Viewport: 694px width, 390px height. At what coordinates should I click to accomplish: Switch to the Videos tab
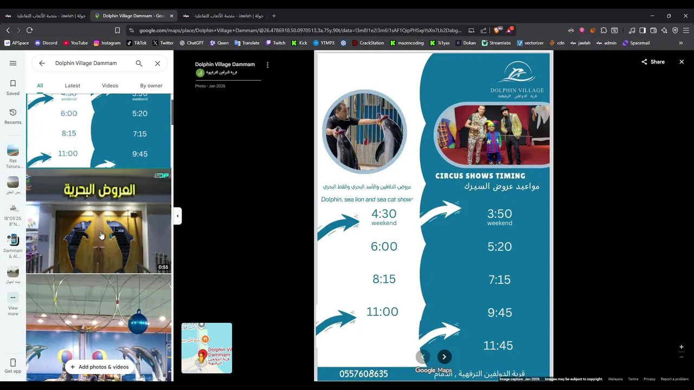110,86
